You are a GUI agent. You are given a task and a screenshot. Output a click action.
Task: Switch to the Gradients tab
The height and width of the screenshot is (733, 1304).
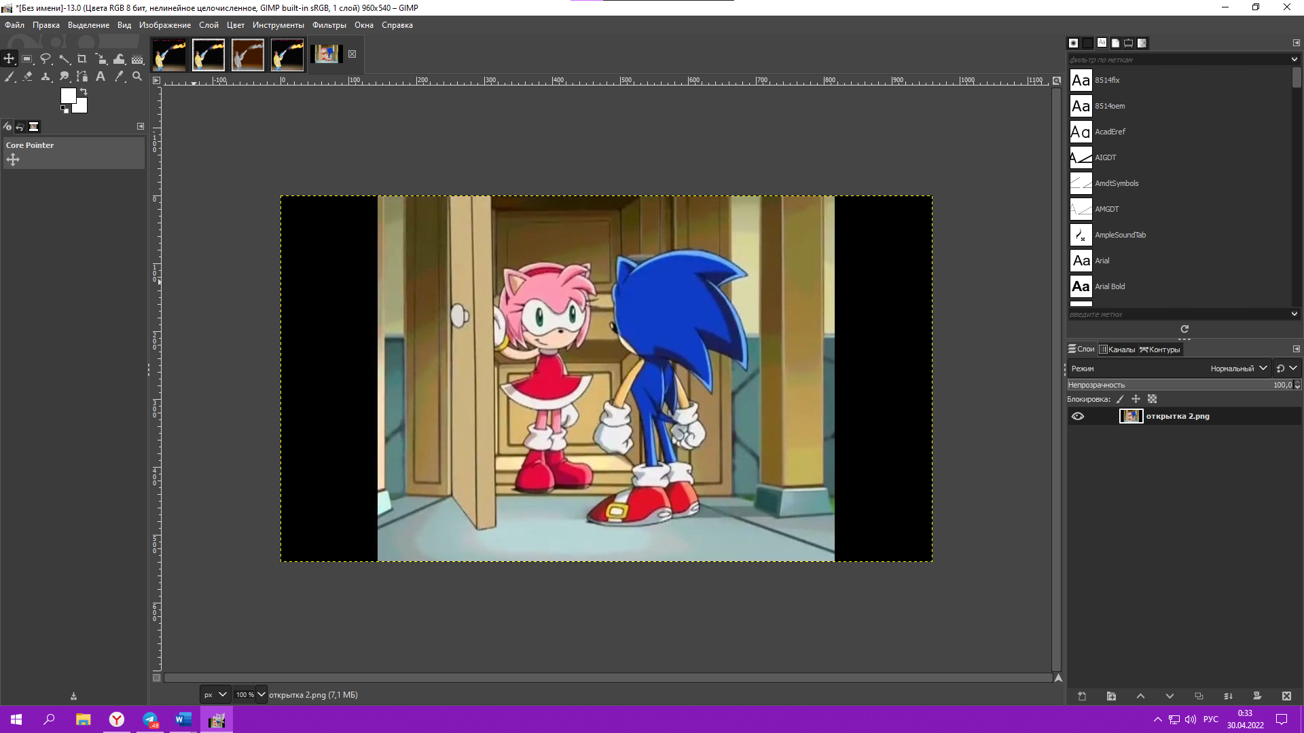(1142, 43)
